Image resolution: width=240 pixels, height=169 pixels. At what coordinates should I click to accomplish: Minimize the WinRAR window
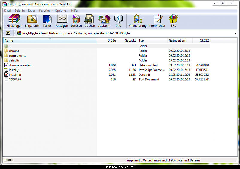coord(216,3)
